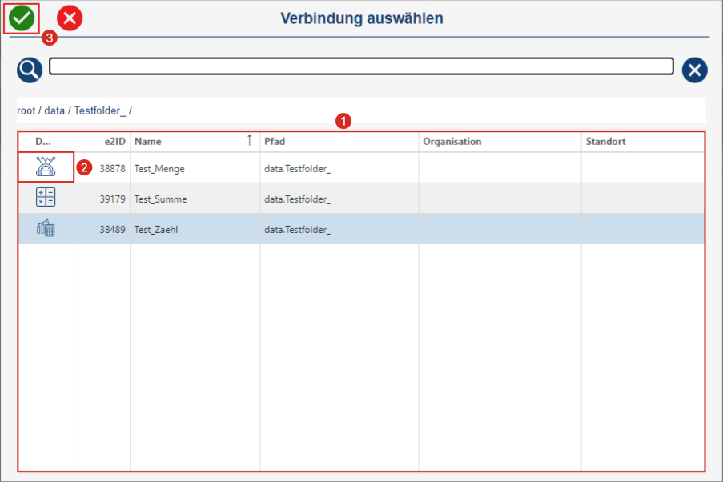Click the magnifying glass search icon
Screen dimensions: 723x482
point(30,70)
